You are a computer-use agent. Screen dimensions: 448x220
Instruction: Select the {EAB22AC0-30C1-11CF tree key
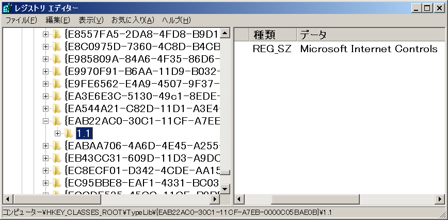142,121
